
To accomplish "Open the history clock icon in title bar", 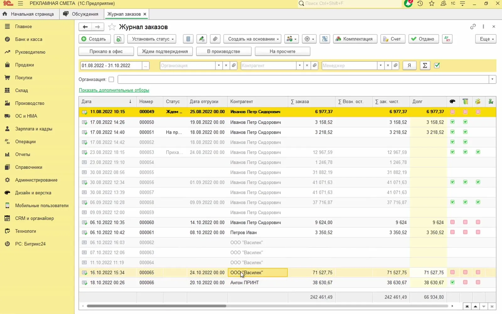I will click(x=420, y=3).
